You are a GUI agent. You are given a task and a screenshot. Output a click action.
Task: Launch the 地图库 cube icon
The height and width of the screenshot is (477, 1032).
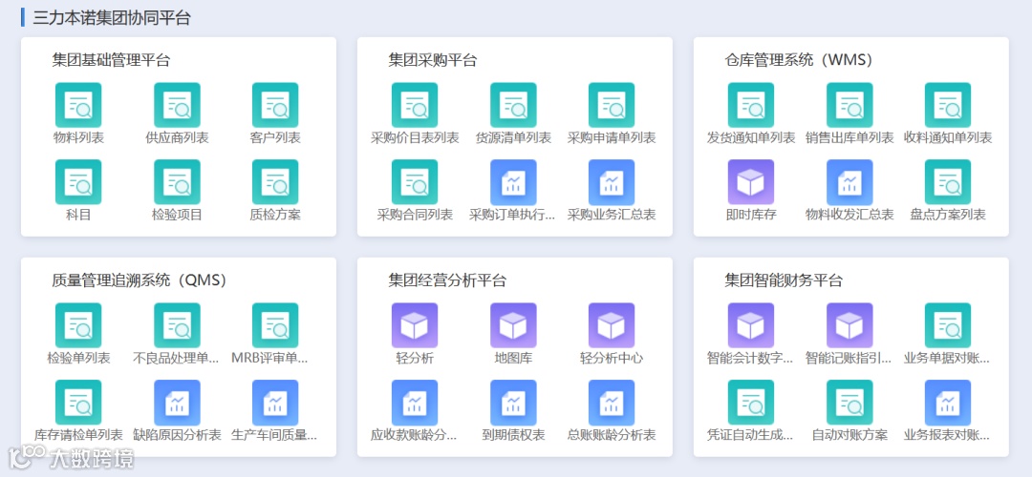(513, 325)
